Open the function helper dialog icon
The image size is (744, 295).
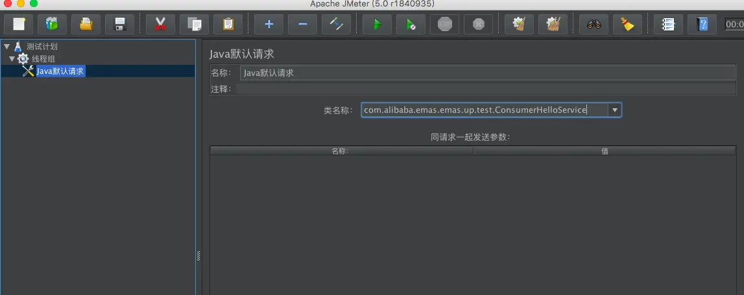(668, 24)
